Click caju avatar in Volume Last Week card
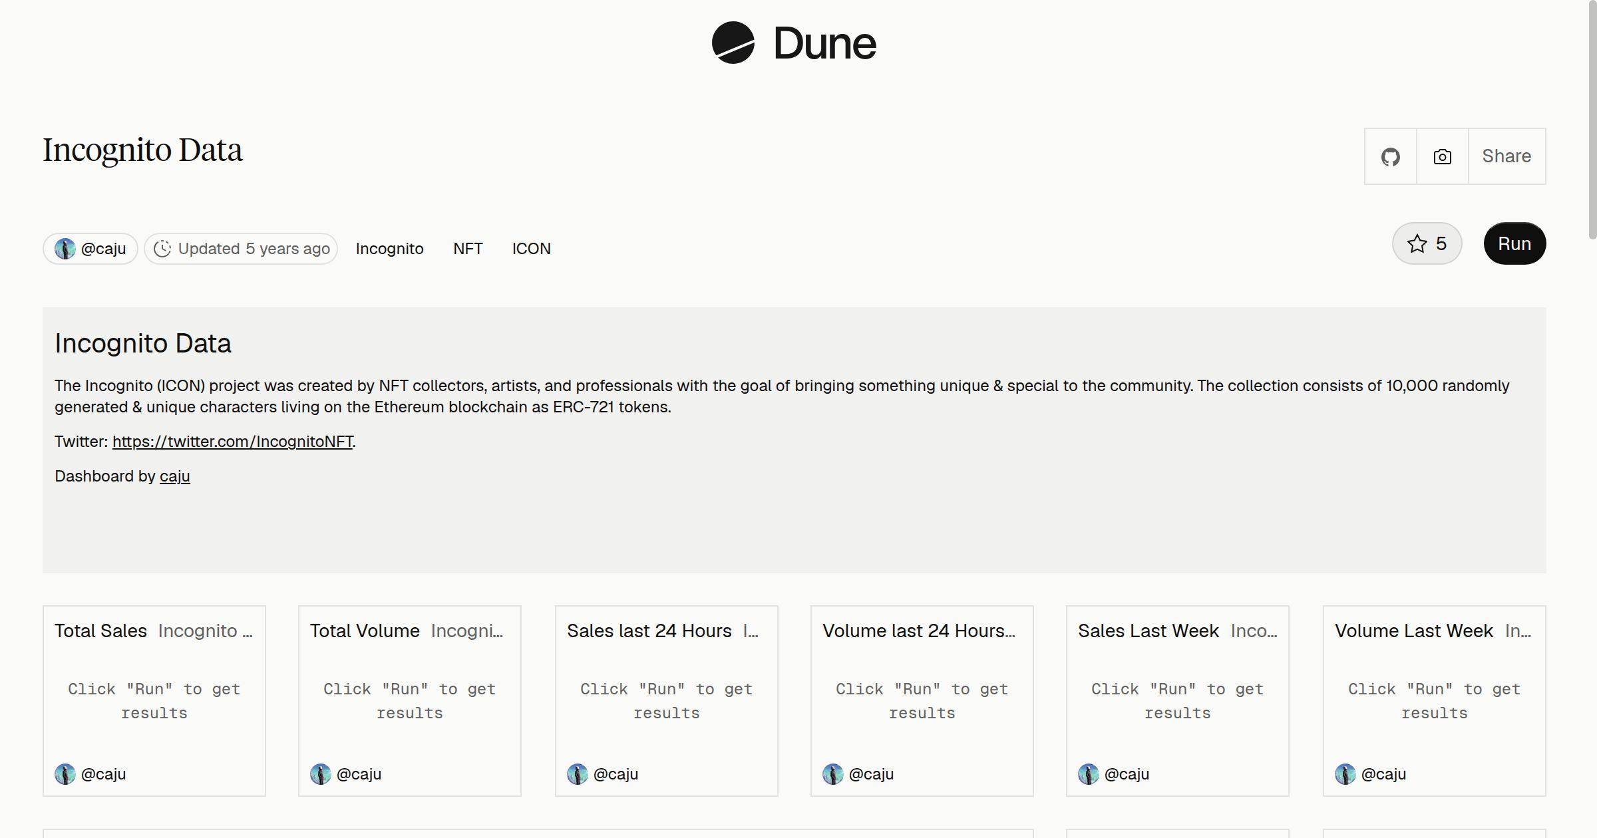1597x838 pixels. [1345, 774]
